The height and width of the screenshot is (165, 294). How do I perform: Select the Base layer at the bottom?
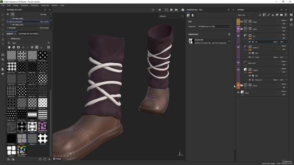(262, 93)
